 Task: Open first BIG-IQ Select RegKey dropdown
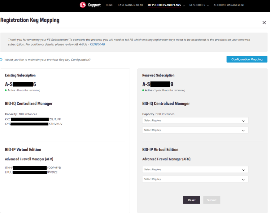coord(195,121)
